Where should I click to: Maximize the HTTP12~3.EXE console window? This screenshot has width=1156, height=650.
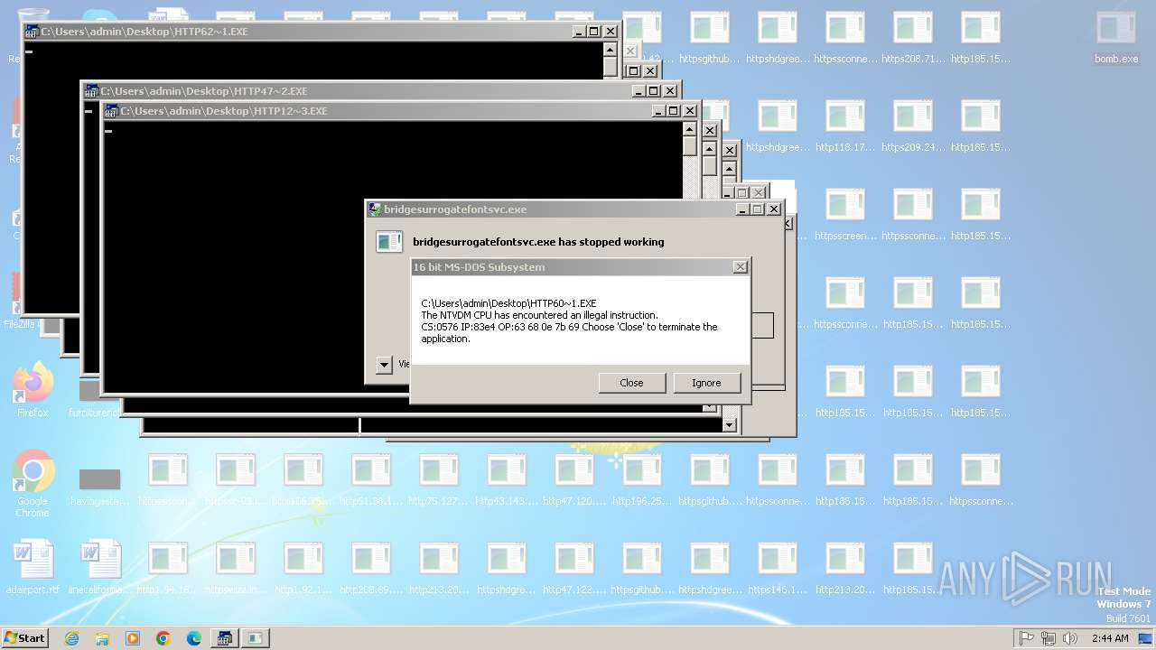click(x=673, y=111)
